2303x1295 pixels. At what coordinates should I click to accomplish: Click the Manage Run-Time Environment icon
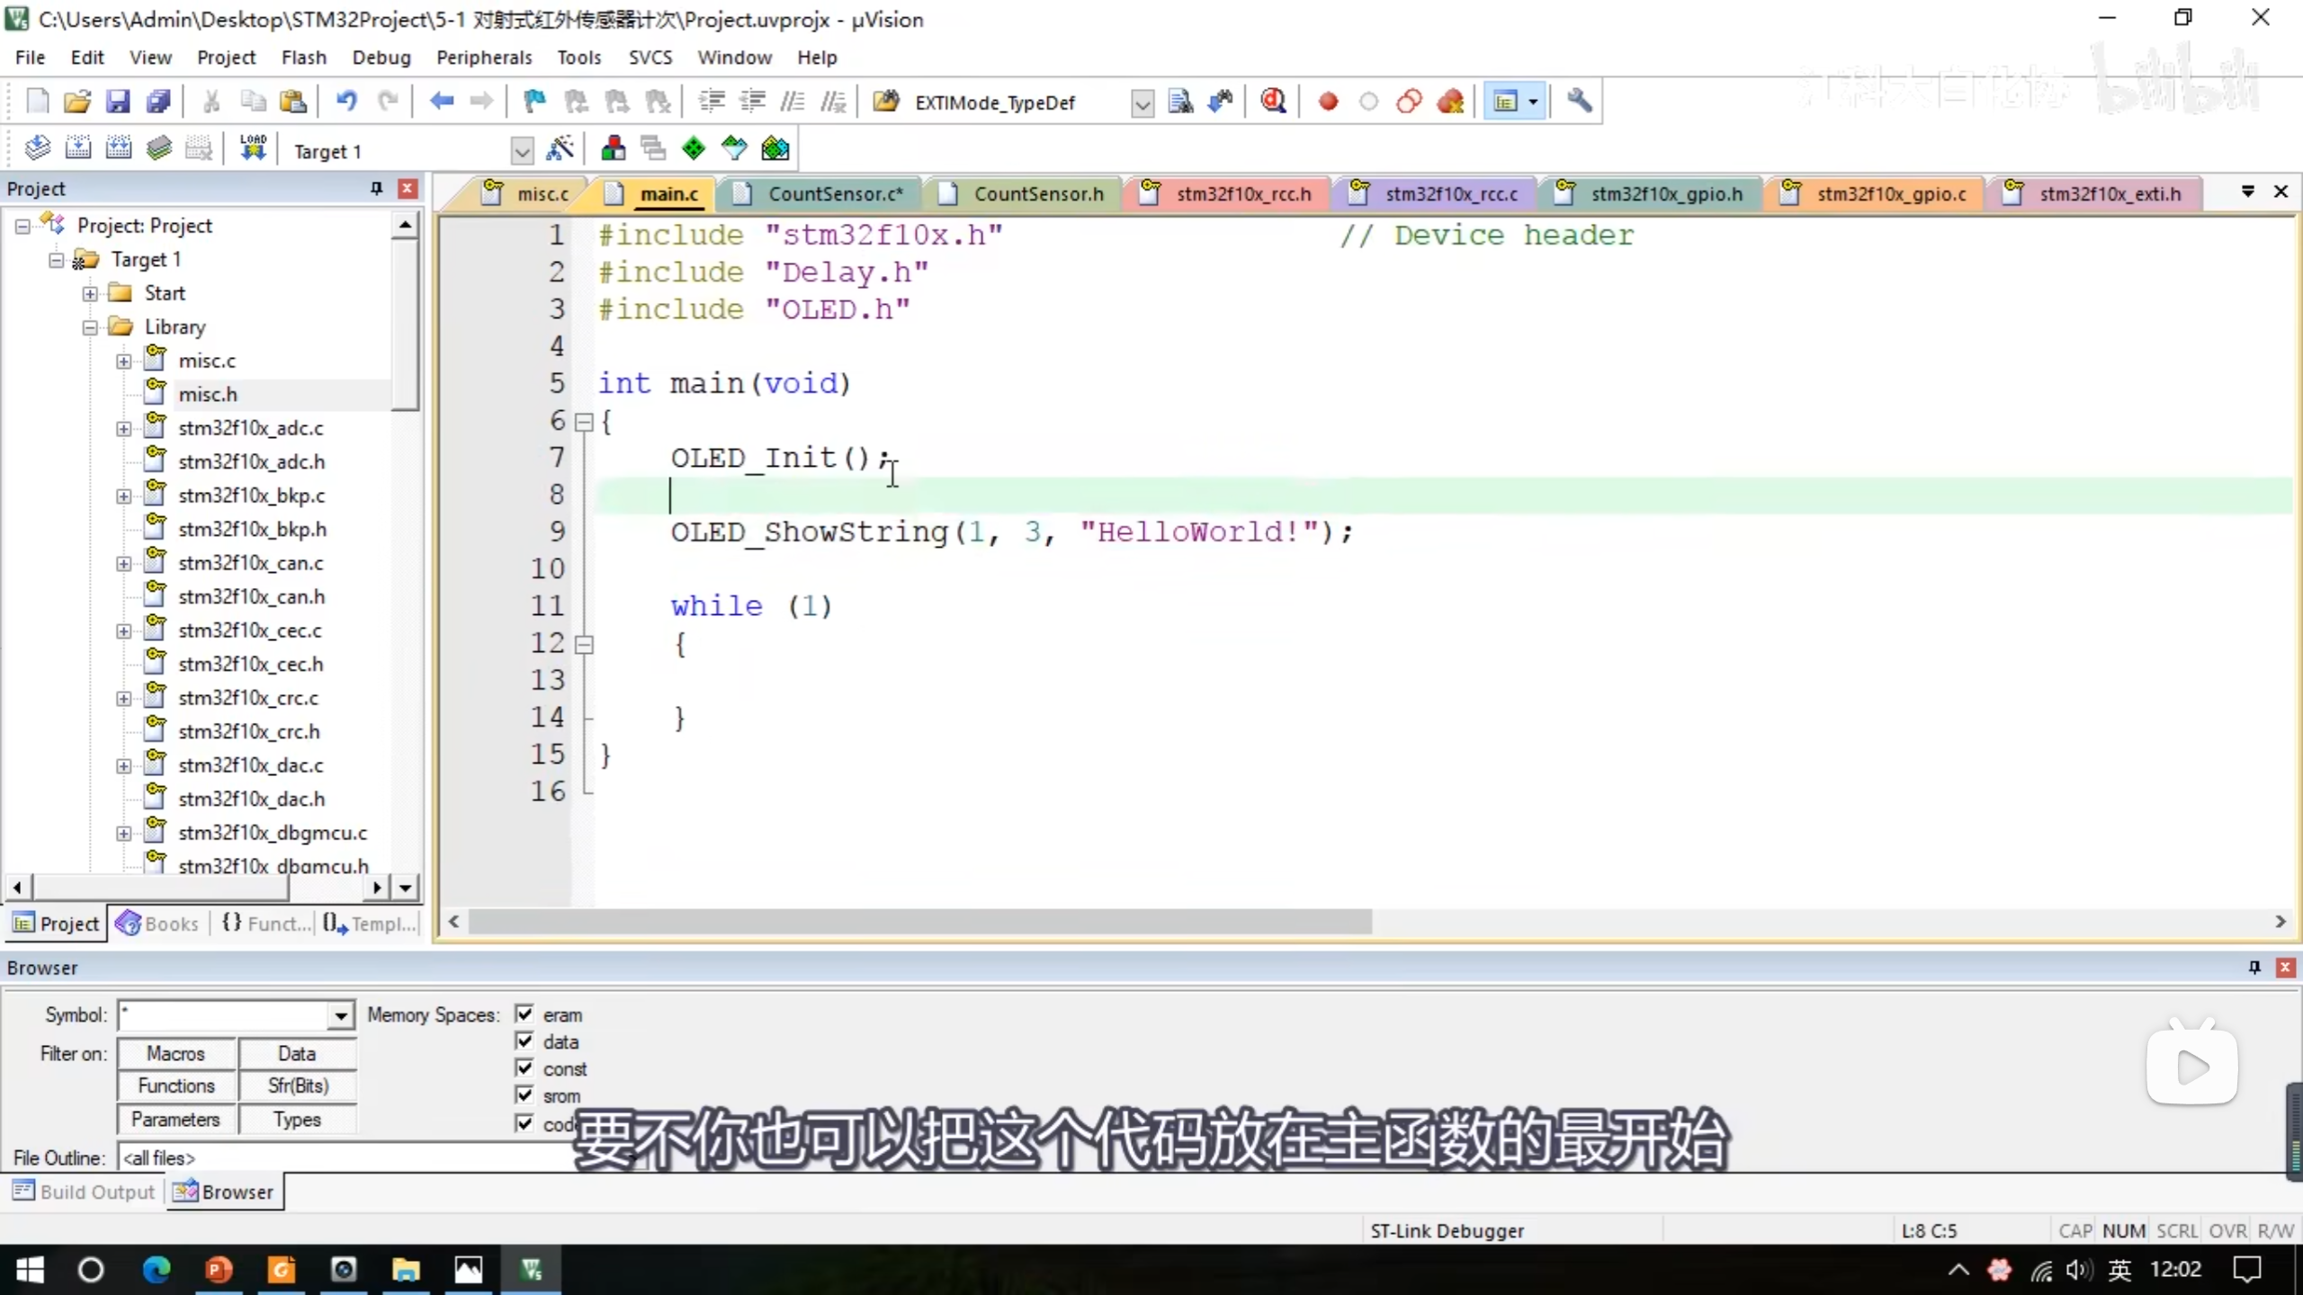pyautogui.click(x=694, y=148)
